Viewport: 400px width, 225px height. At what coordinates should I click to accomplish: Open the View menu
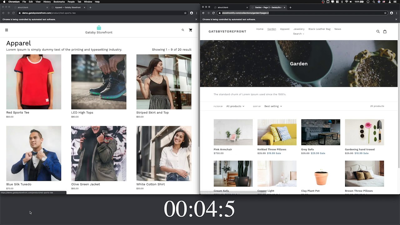[x=38, y=2]
